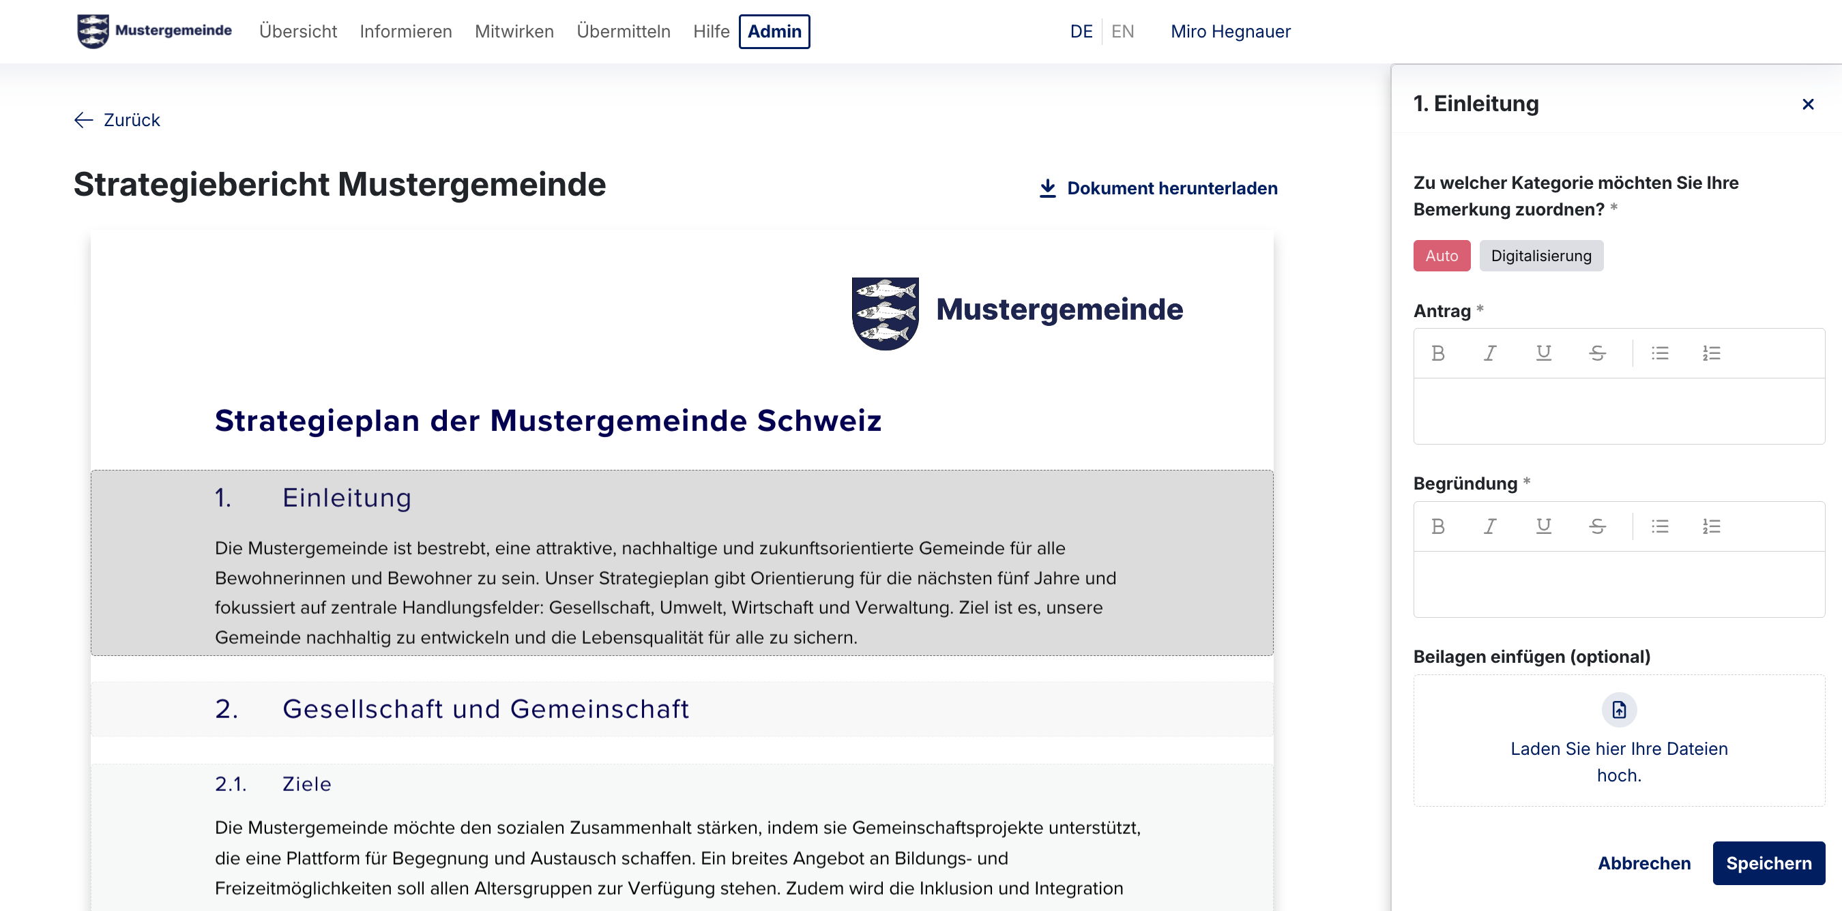Select the Digitalisierung category chip
The width and height of the screenshot is (1842, 911).
[1540, 256]
